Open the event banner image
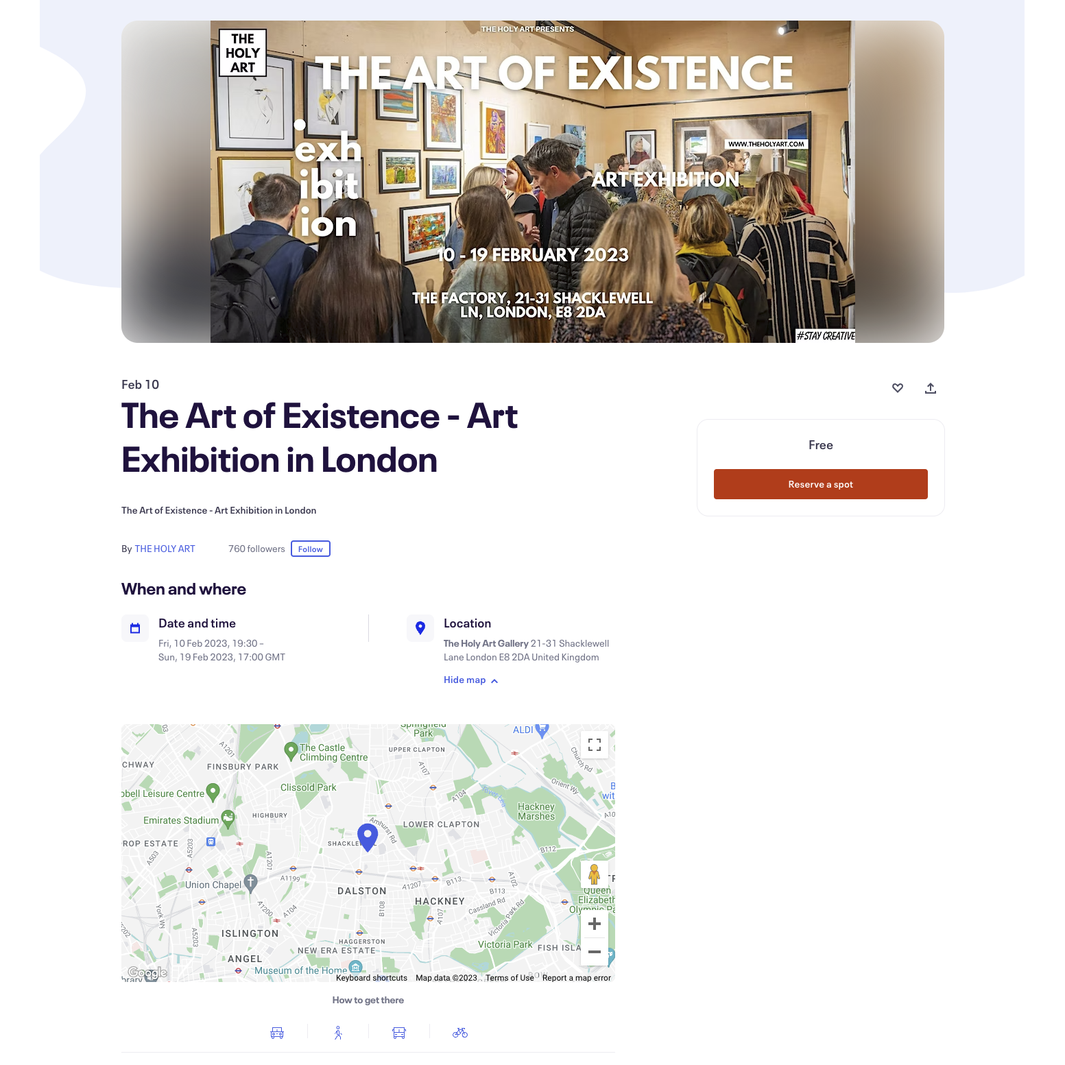This screenshot has width=1065, height=1065. click(x=533, y=182)
